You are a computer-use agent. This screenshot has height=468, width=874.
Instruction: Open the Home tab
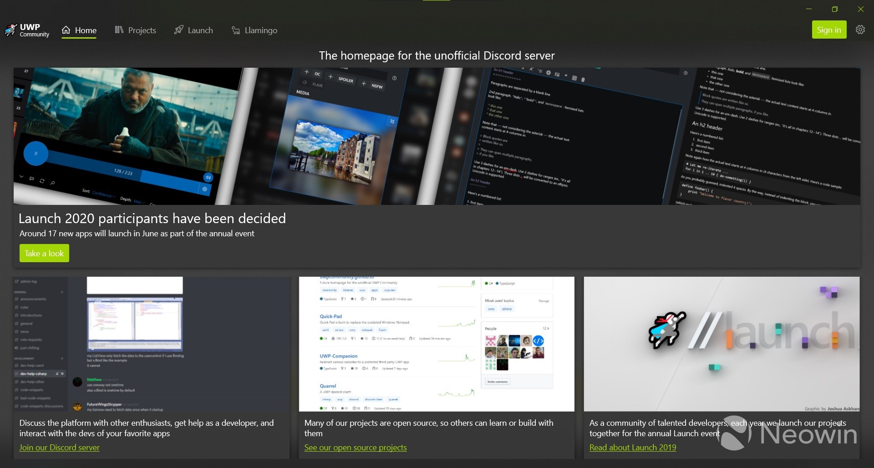tap(79, 30)
